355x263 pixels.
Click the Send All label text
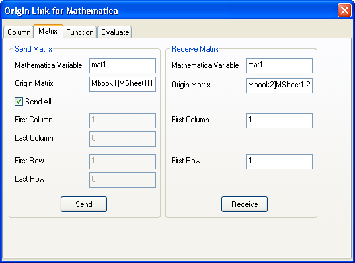[38, 102]
